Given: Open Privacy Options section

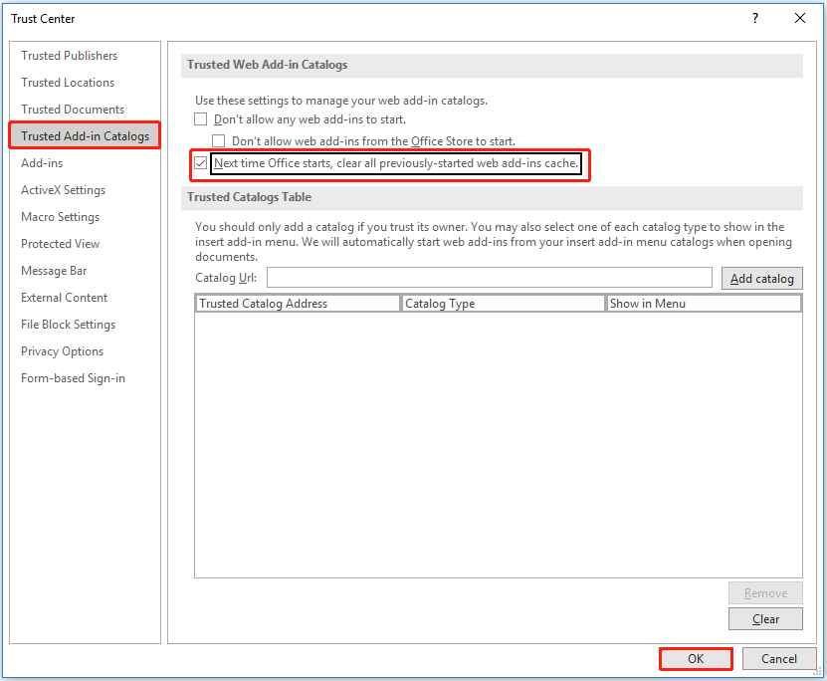Looking at the screenshot, I should (63, 351).
